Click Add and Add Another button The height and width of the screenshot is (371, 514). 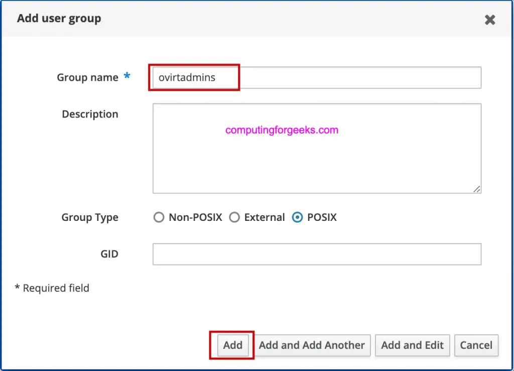click(312, 345)
